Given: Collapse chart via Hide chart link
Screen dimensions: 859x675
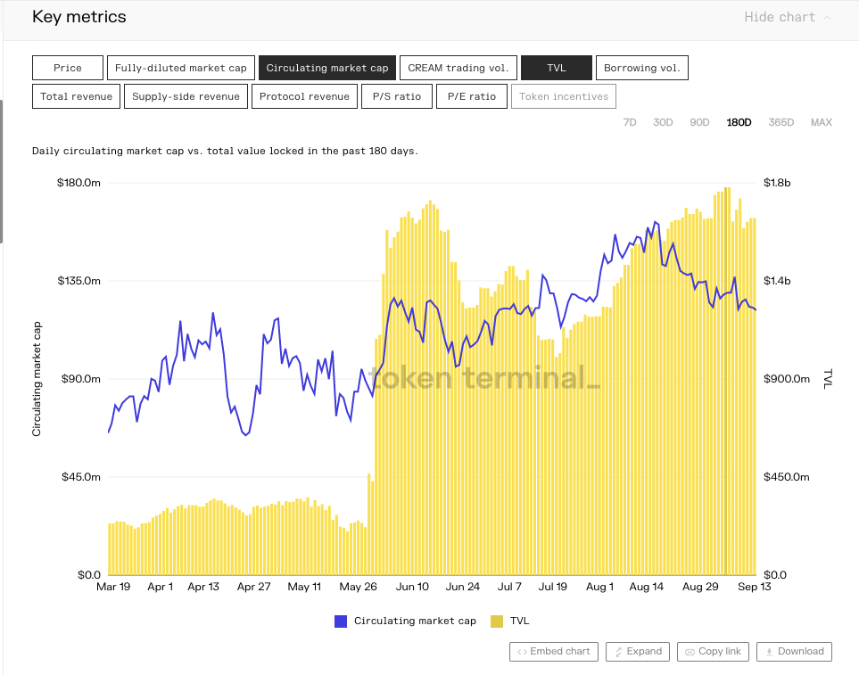Looking at the screenshot, I should point(779,17).
